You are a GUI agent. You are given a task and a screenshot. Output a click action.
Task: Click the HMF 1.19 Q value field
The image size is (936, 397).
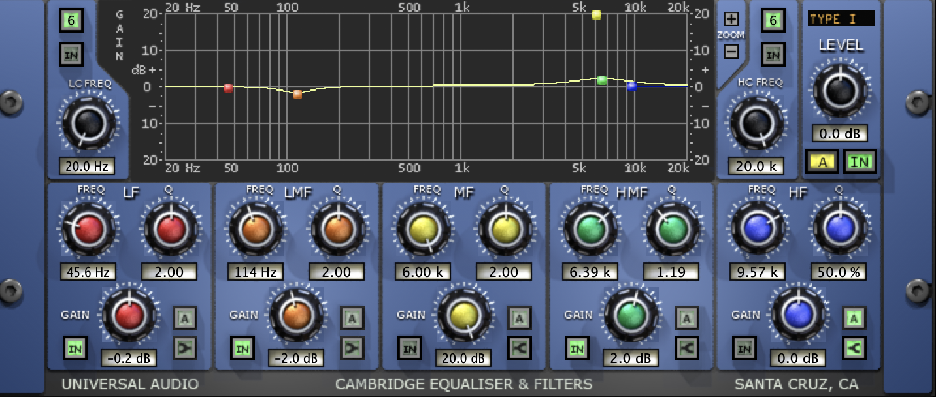(x=671, y=272)
